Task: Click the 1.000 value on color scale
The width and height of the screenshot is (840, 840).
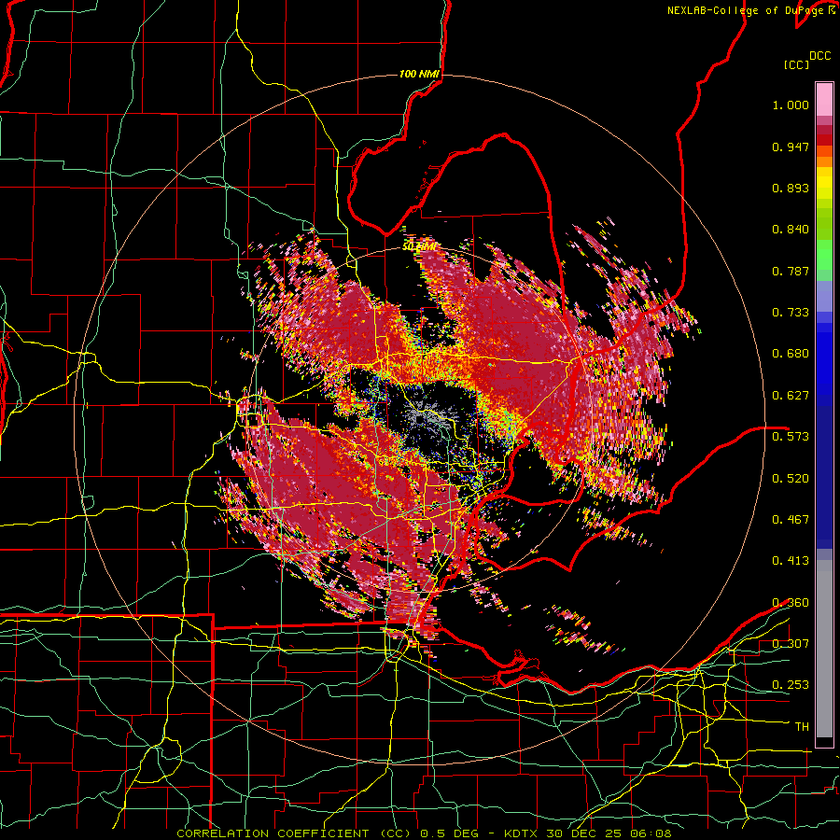Action: tap(791, 105)
